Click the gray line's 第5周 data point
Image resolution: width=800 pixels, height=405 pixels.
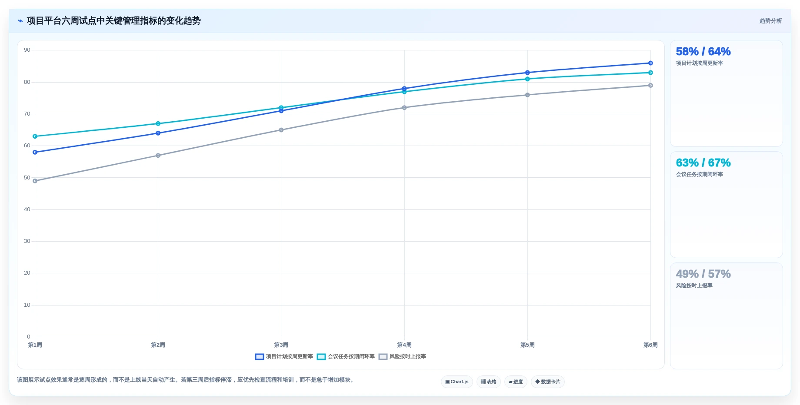pos(527,95)
